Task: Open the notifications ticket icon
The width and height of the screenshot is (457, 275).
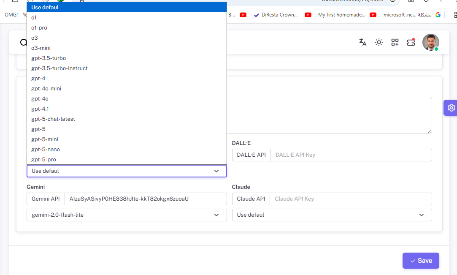Action: point(411,42)
